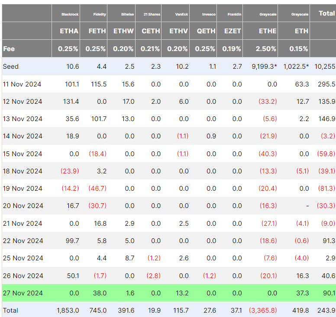Select the 15 Nov 2024 row label
The image size is (336, 317).
click(22, 154)
